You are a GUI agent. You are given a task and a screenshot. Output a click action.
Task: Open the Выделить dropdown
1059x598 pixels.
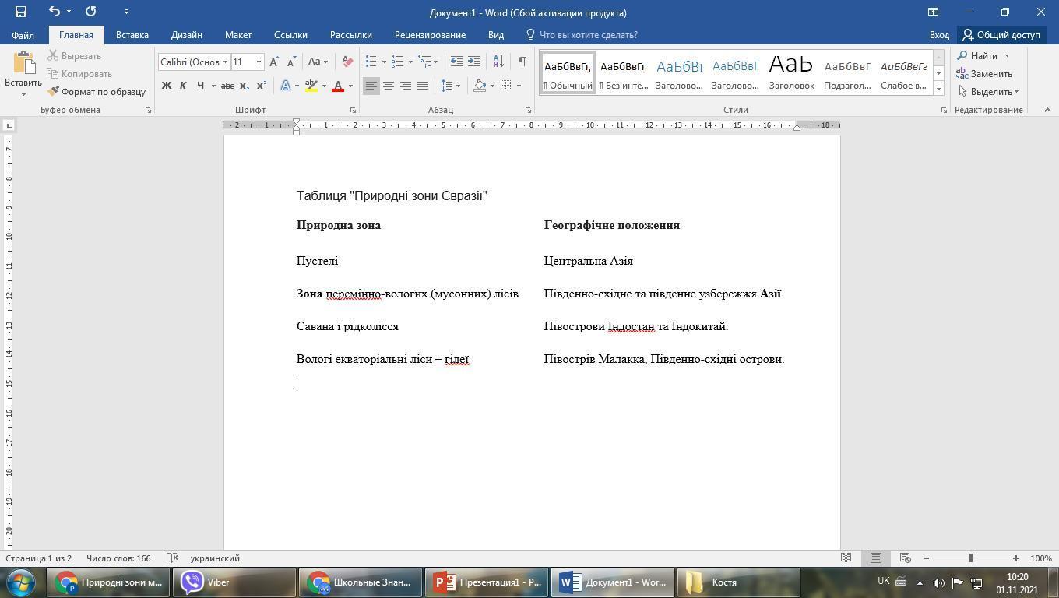click(990, 92)
